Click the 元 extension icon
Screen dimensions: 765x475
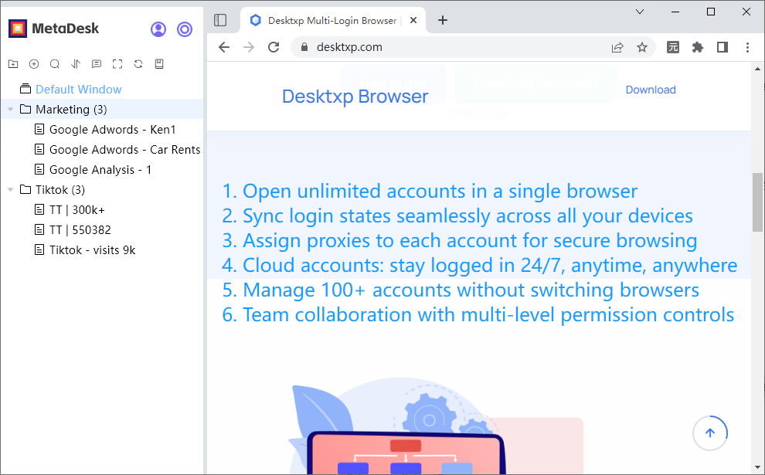[x=673, y=47]
